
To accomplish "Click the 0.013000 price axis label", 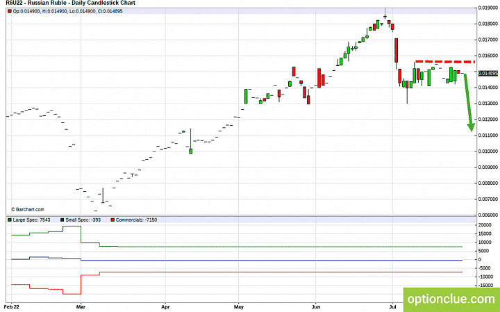I will click(x=488, y=104).
